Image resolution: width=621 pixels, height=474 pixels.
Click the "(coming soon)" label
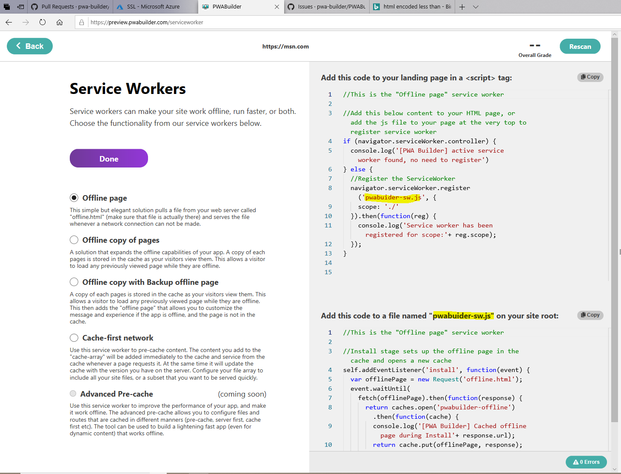(242, 394)
